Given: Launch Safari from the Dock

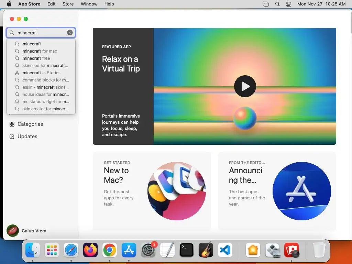Looking at the screenshot, I should coord(71,250).
